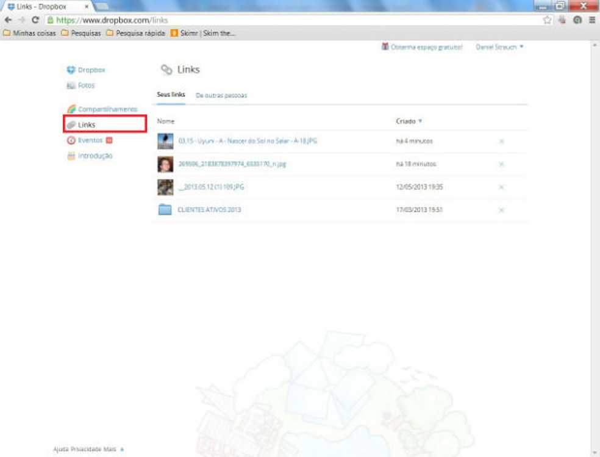Screen dimensions: 600x457
Task: Select the Links - Dropbox browser tab
Action: tap(46, 7)
